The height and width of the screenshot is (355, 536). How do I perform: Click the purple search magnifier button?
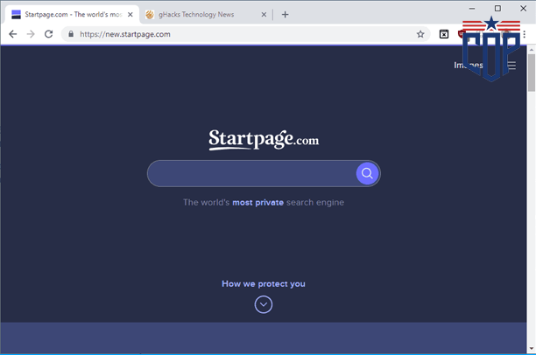tap(367, 173)
